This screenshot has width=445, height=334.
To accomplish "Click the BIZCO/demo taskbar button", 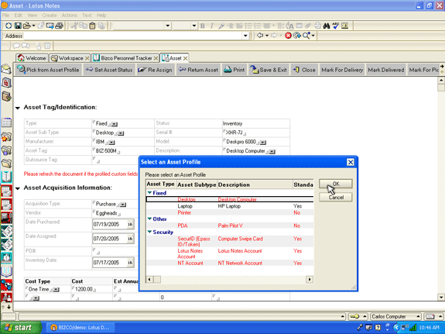I will point(80,328).
